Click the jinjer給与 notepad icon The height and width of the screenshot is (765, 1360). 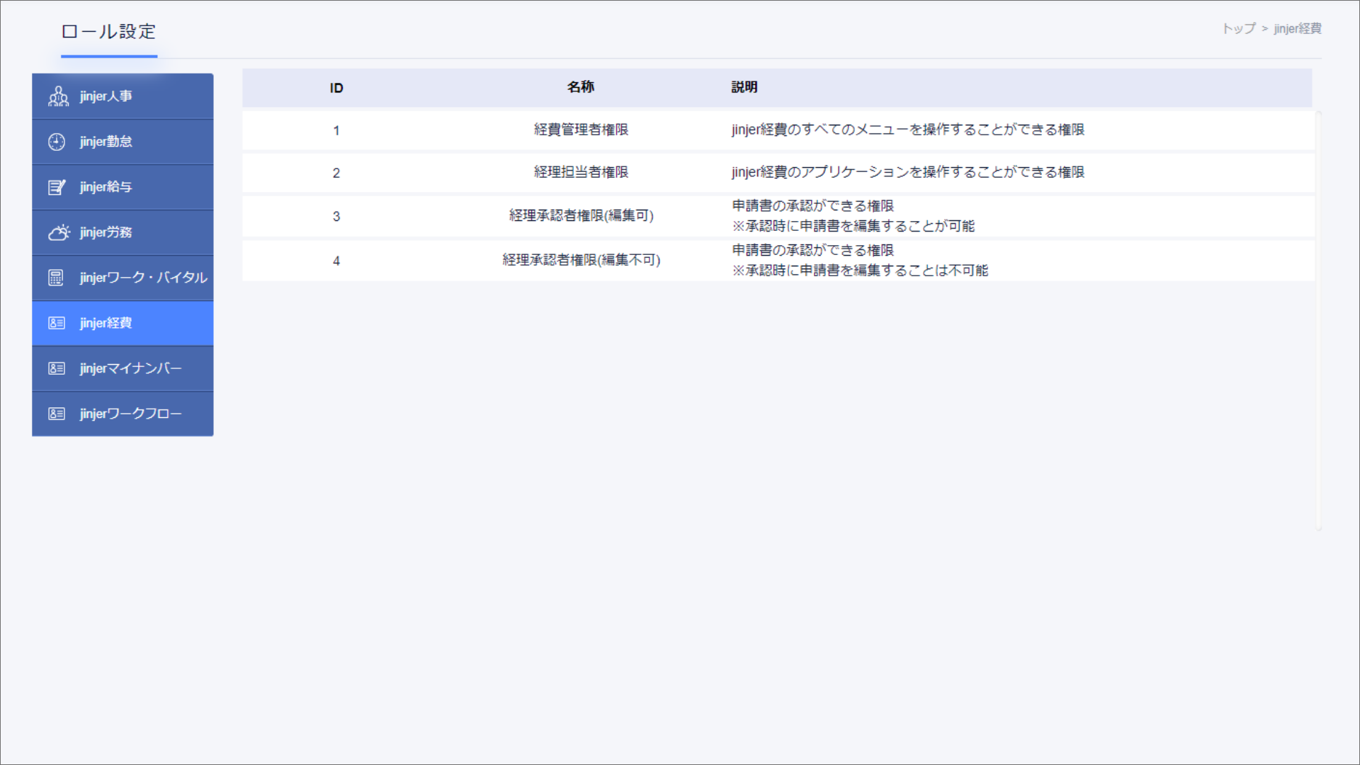tap(57, 187)
